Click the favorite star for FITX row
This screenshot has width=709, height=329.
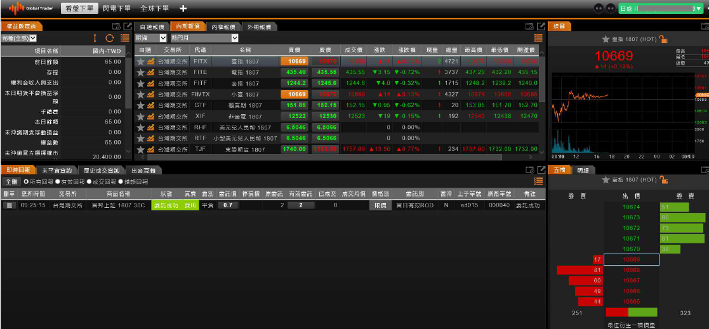141,61
